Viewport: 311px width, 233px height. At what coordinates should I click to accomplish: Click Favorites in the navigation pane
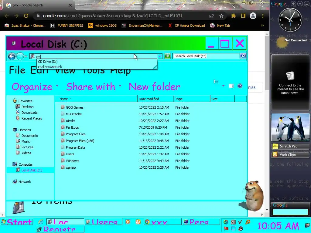[25, 101]
